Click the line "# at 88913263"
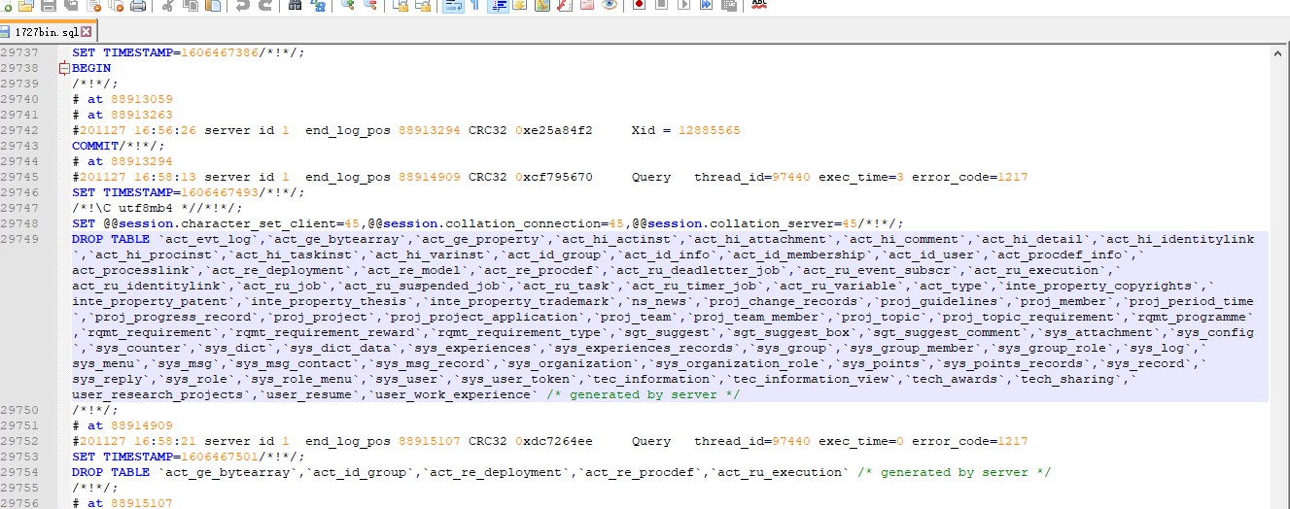The height and width of the screenshot is (509, 1290). [x=122, y=115]
